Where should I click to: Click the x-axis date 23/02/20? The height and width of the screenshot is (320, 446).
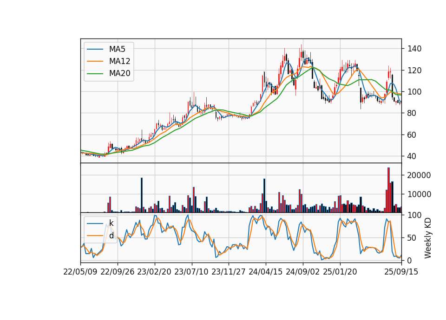click(154, 272)
